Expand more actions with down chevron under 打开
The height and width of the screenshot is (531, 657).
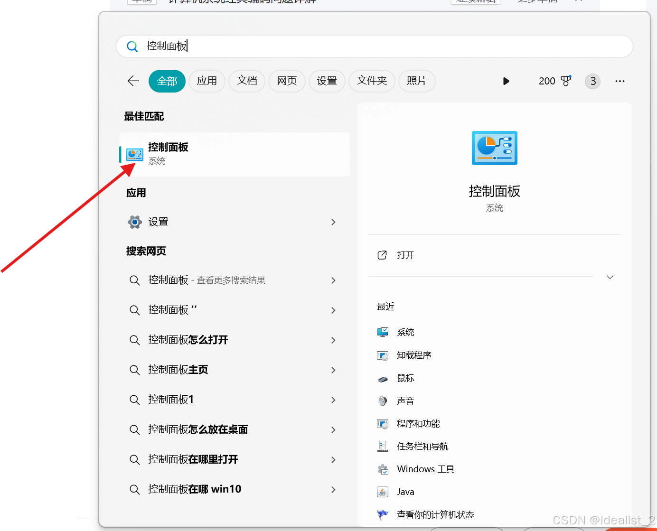tap(610, 277)
